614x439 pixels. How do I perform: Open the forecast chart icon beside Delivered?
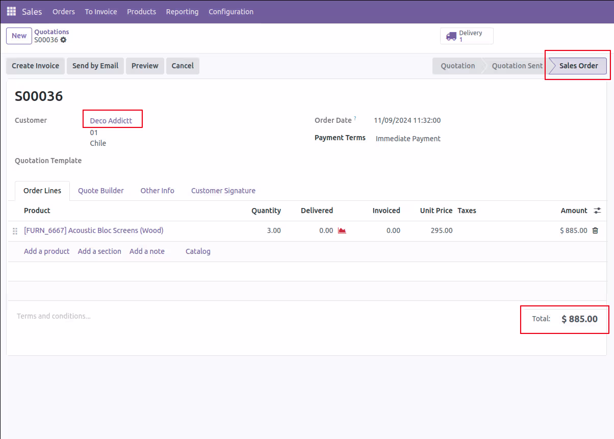point(342,230)
